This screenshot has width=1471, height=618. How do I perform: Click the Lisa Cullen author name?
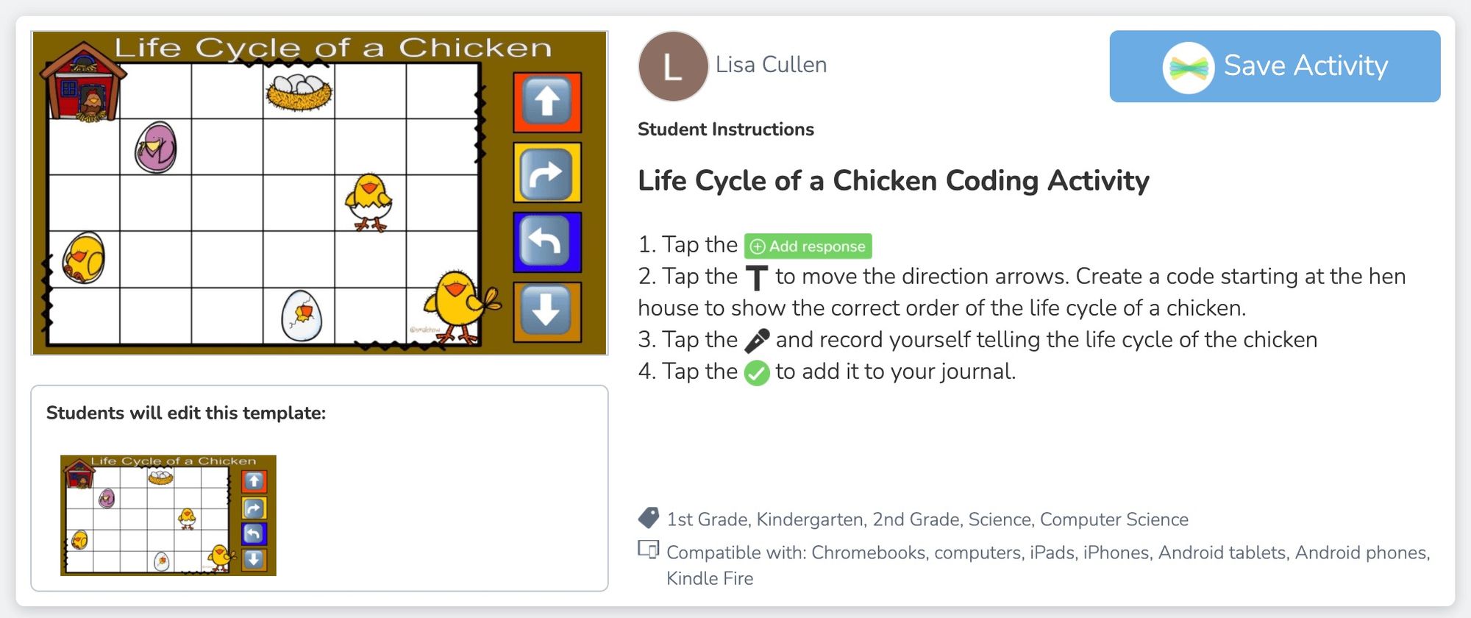(x=771, y=65)
